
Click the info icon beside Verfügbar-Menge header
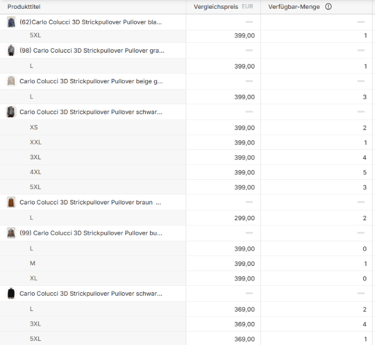[328, 7]
